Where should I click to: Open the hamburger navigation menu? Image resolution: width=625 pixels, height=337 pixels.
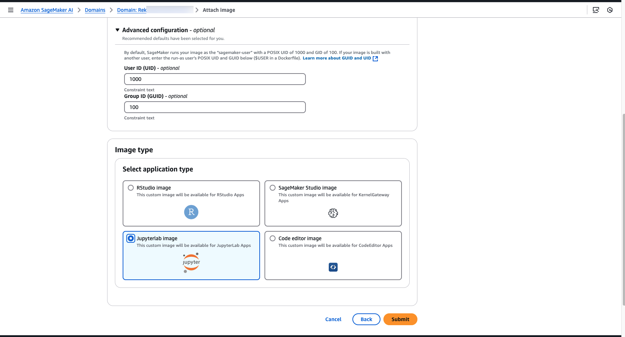(x=11, y=10)
